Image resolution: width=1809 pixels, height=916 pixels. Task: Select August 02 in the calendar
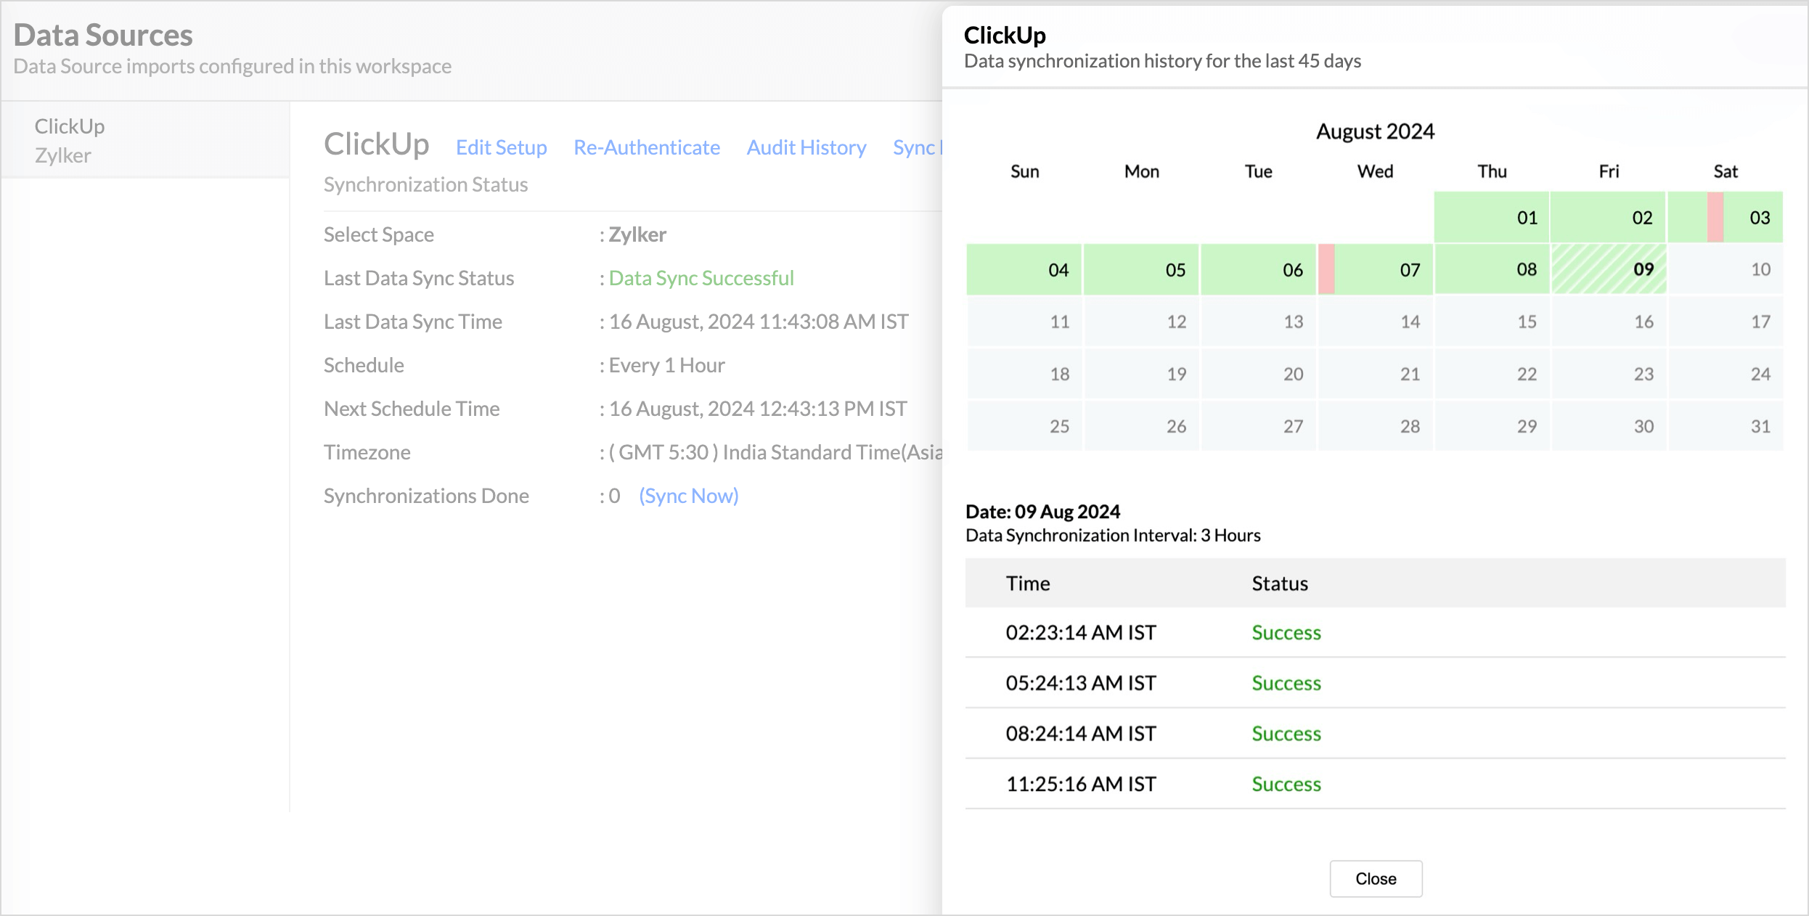[1609, 217]
